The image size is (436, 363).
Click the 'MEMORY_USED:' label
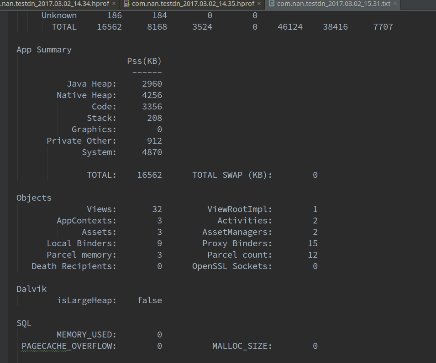click(x=86, y=334)
